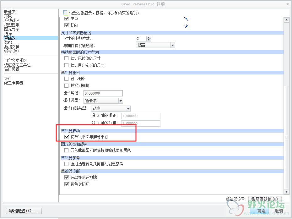Click 恢复默认值 button
292x219 pixels.
coord(265,199)
